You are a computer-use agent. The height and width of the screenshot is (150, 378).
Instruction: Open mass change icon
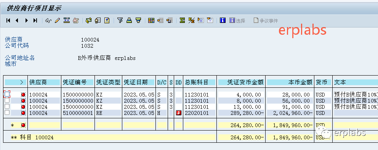[67, 21]
